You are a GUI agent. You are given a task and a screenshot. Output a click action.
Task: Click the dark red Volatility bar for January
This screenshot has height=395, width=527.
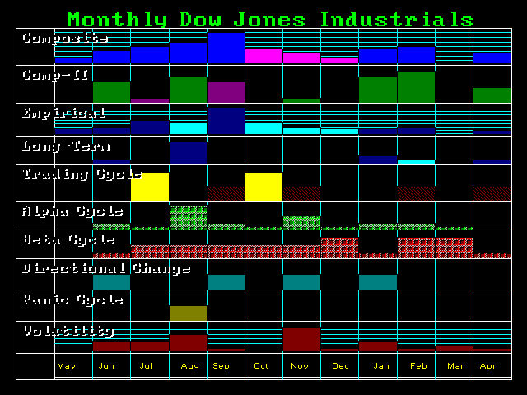(378, 346)
